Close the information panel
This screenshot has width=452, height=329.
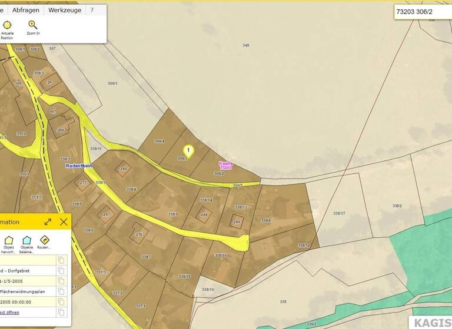click(x=64, y=221)
